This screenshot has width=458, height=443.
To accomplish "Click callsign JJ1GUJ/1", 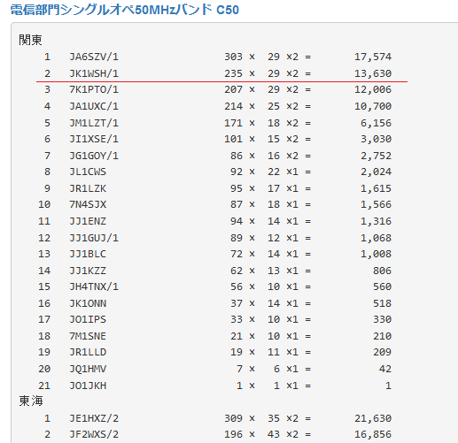I will (x=94, y=238).
